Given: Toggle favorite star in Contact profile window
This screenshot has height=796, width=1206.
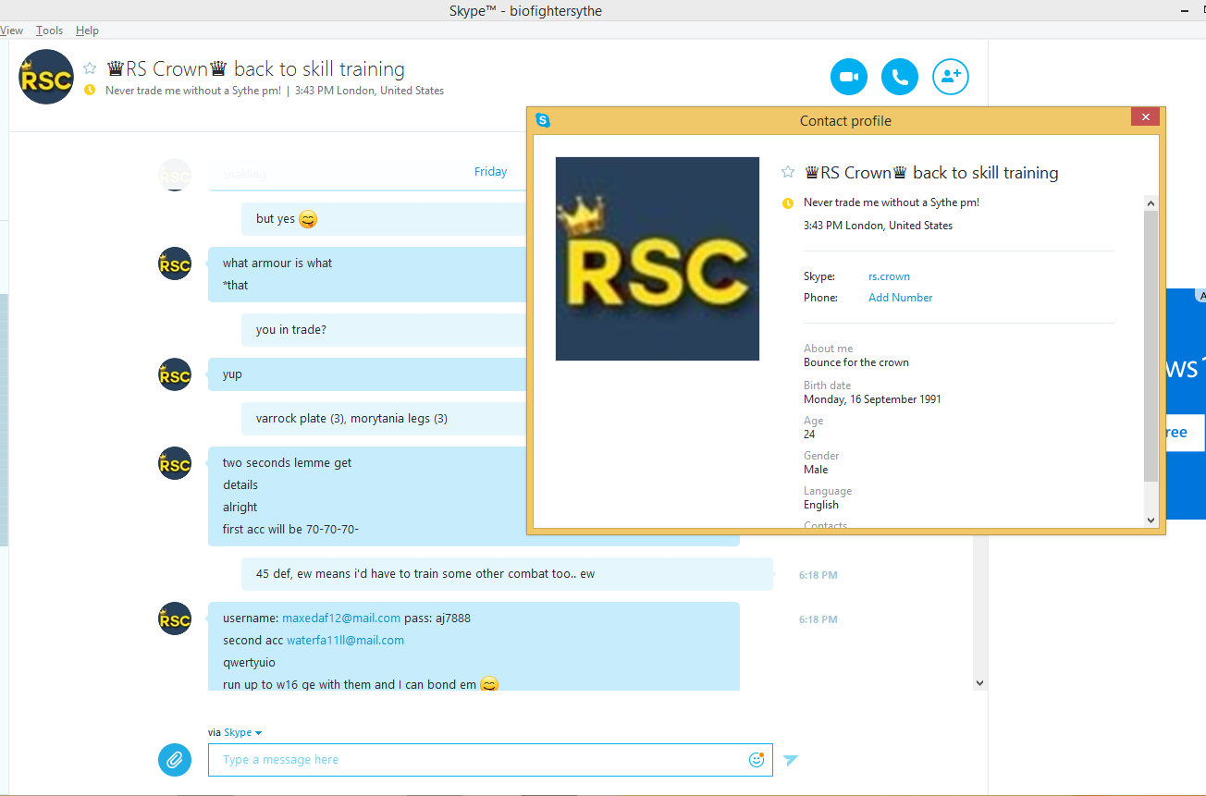Looking at the screenshot, I should point(788,172).
